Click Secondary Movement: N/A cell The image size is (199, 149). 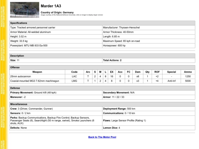click(x=149, y=93)
